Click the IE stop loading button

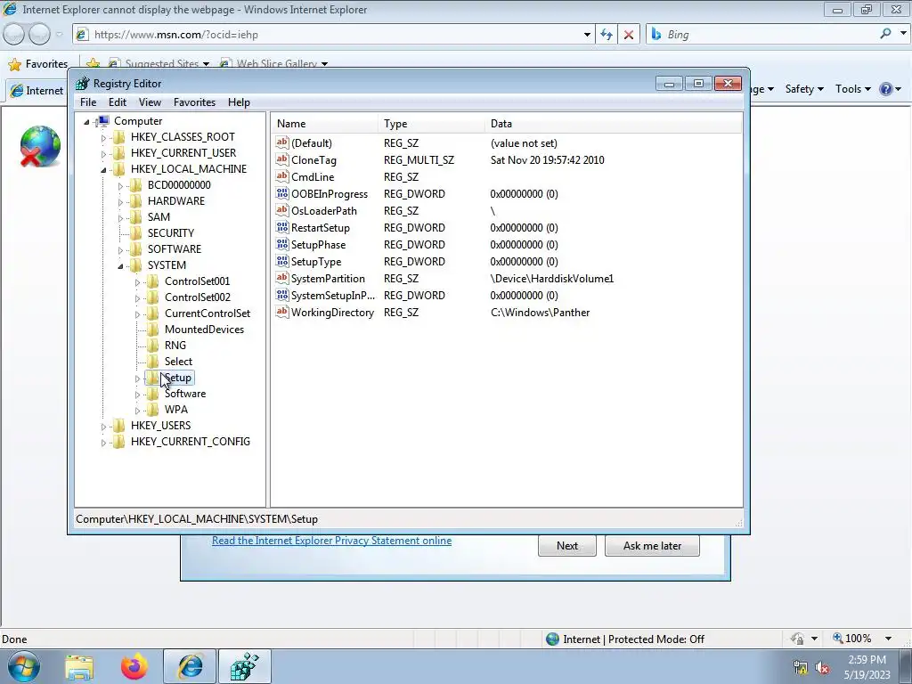coord(629,35)
